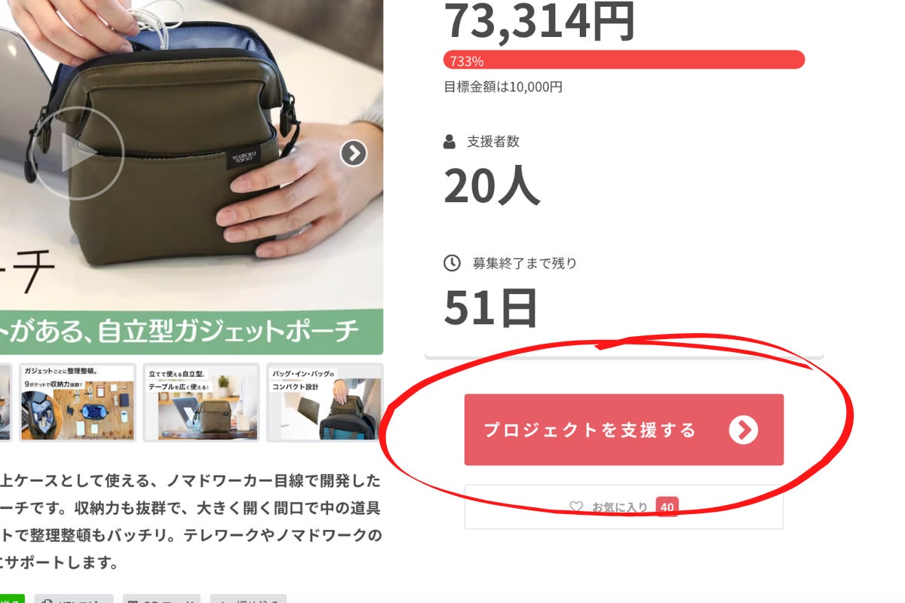Click the green send button at bottom left
This screenshot has width=905, height=603.
click(12, 599)
